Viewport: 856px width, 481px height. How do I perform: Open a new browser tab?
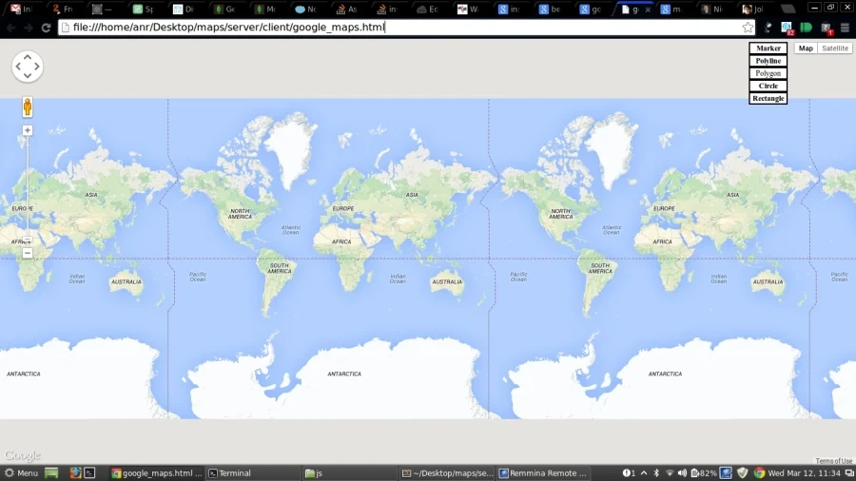pos(788,9)
